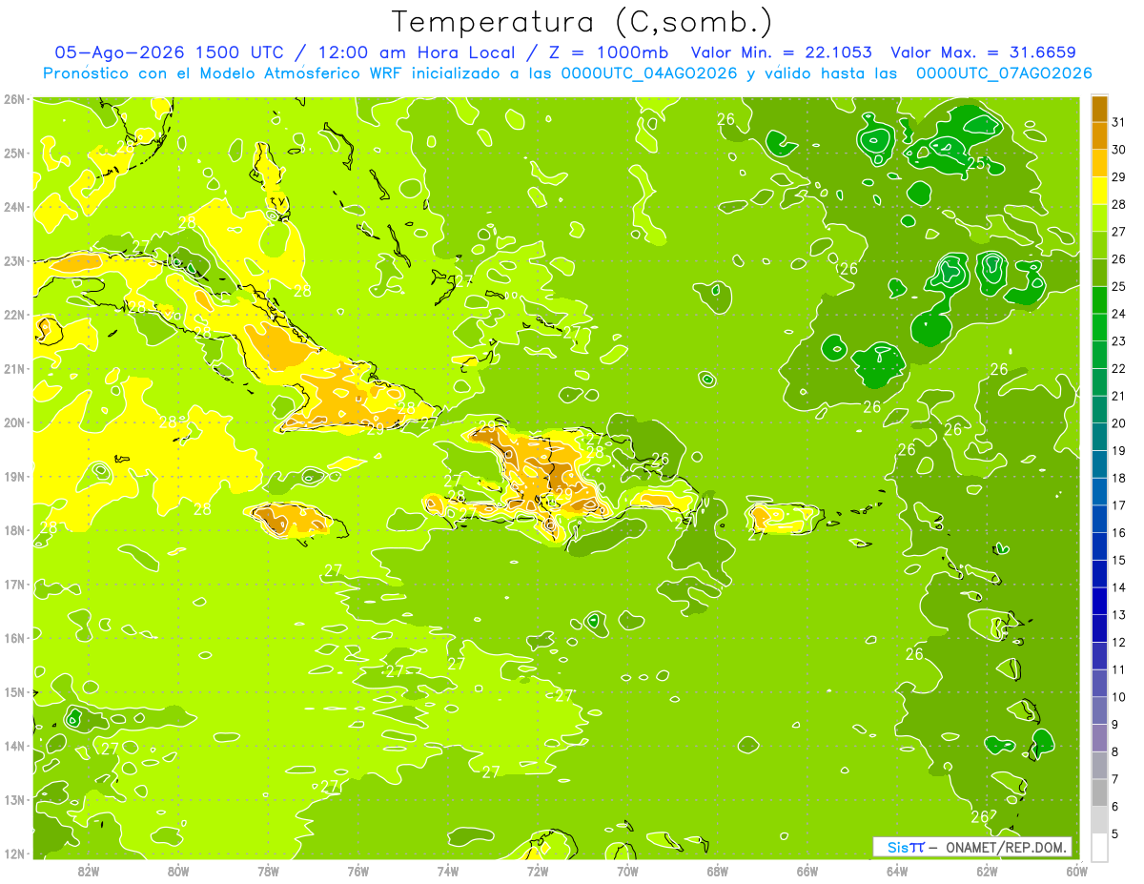Click the blue "Sis" logo text

[896, 847]
